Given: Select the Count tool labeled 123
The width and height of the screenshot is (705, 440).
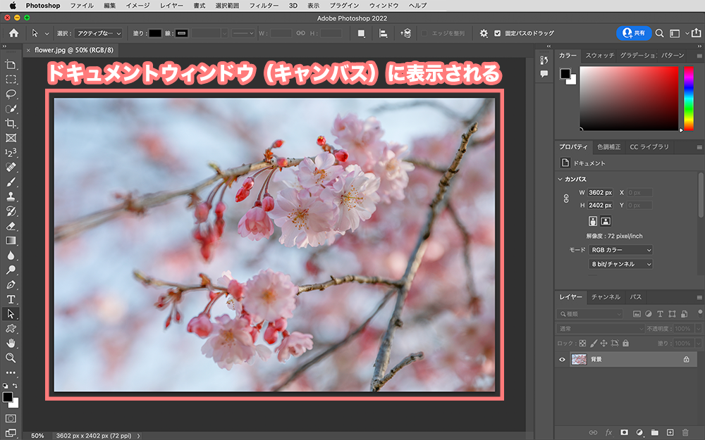Looking at the screenshot, I should click(x=11, y=153).
